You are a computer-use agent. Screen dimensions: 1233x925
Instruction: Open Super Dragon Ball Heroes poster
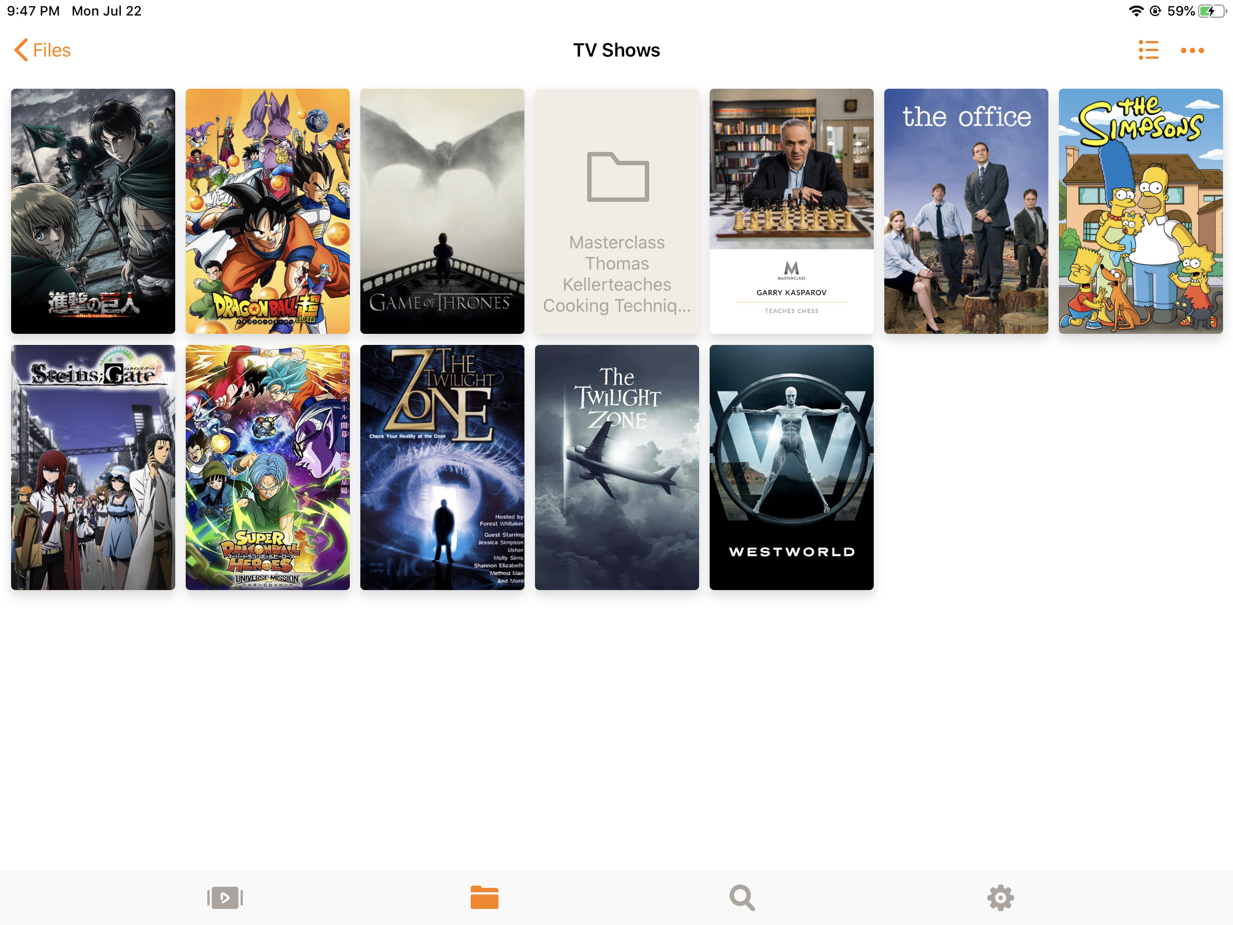tap(268, 467)
